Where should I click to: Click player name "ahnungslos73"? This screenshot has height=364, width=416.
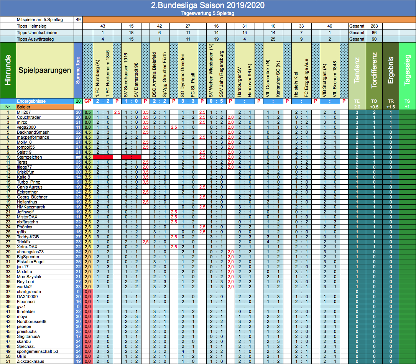pos(30,252)
